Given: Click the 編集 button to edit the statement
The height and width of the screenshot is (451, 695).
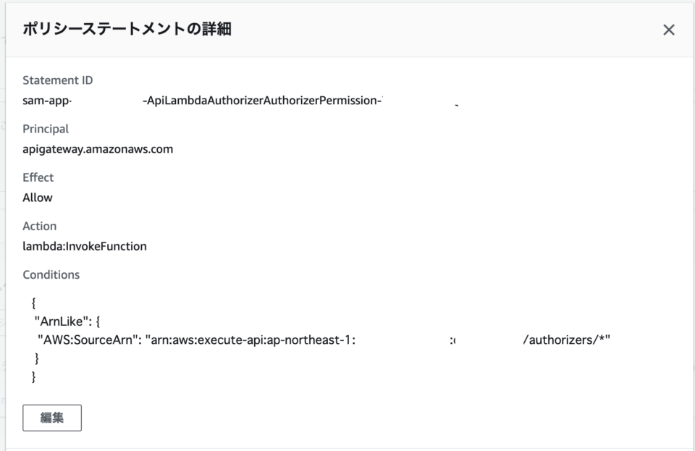Looking at the screenshot, I should [x=53, y=416].
